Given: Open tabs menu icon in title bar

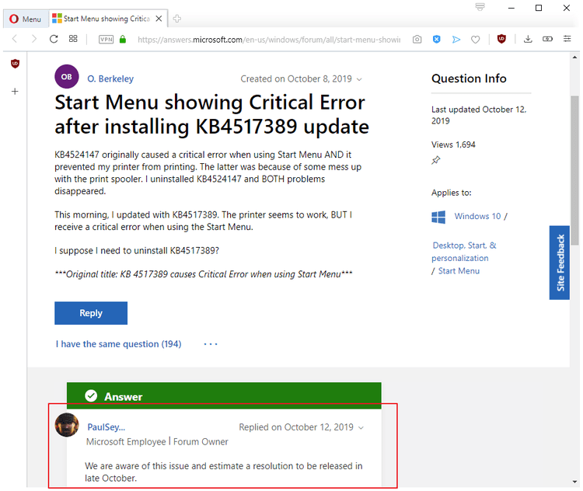Looking at the screenshot, I should (480, 7).
